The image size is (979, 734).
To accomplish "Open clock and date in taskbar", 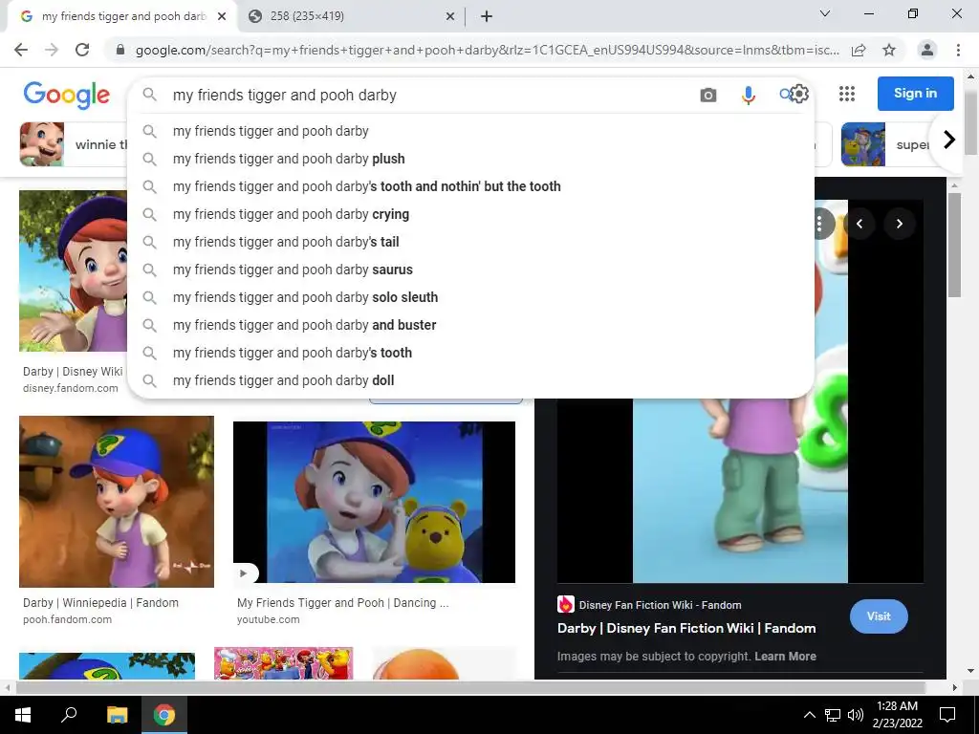I will tap(897, 715).
